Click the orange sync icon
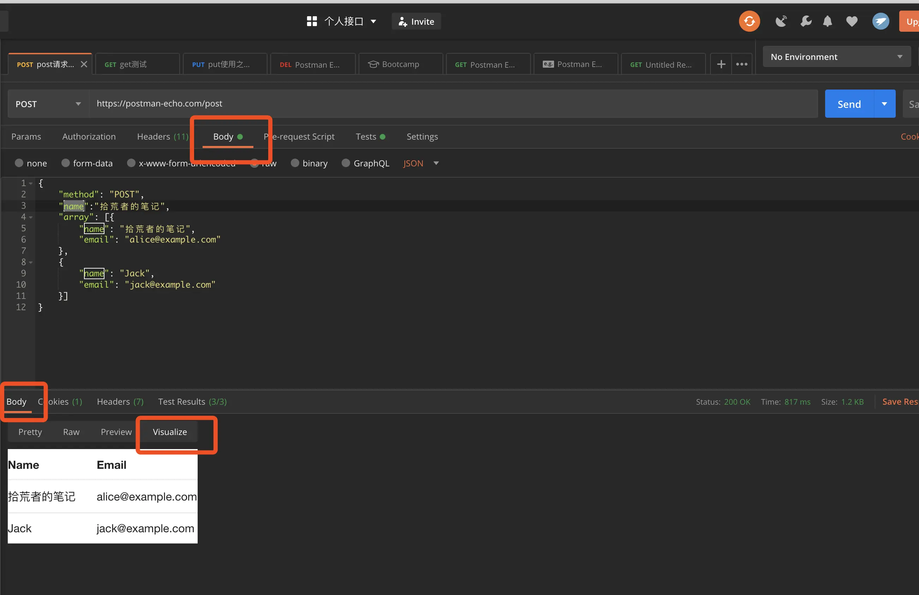The width and height of the screenshot is (919, 595). click(x=749, y=21)
